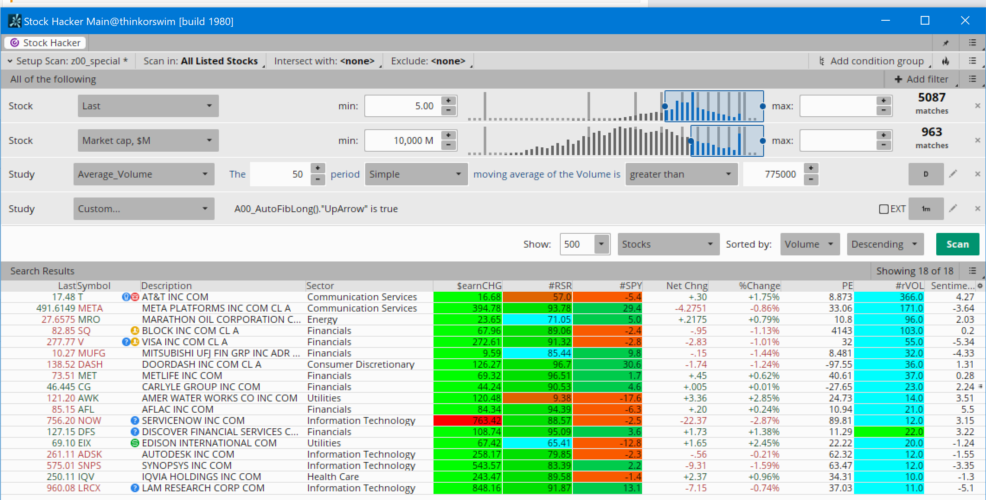The height and width of the screenshot is (500, 986).
Task: Click the %Change column header
Action: (x=745, y=286)
